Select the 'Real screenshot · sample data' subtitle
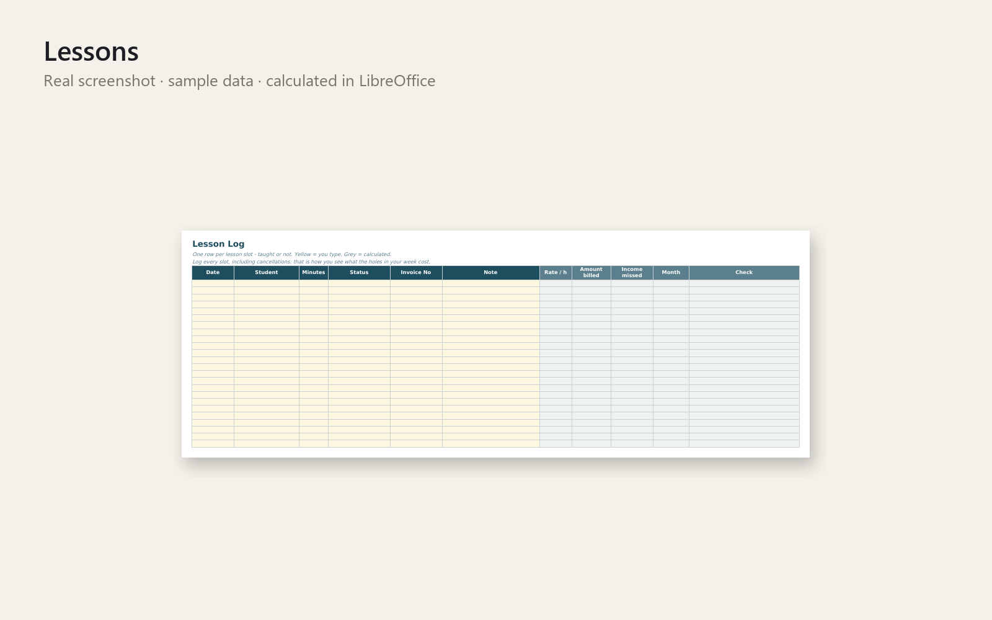992x620 pixels. (x=239, y=81)
